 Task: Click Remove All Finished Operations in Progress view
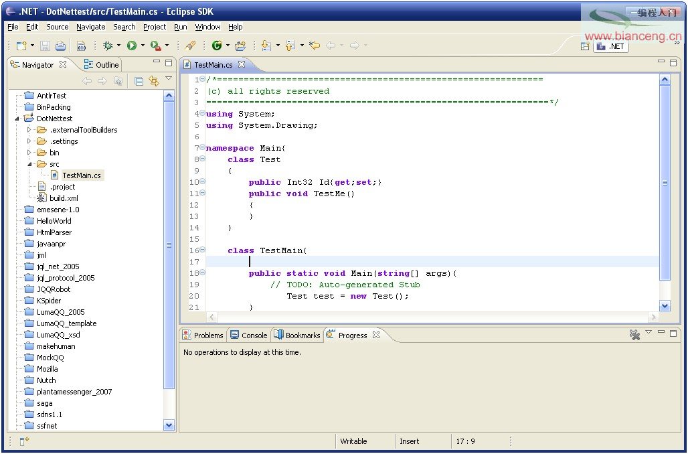[x=634, y=335]
